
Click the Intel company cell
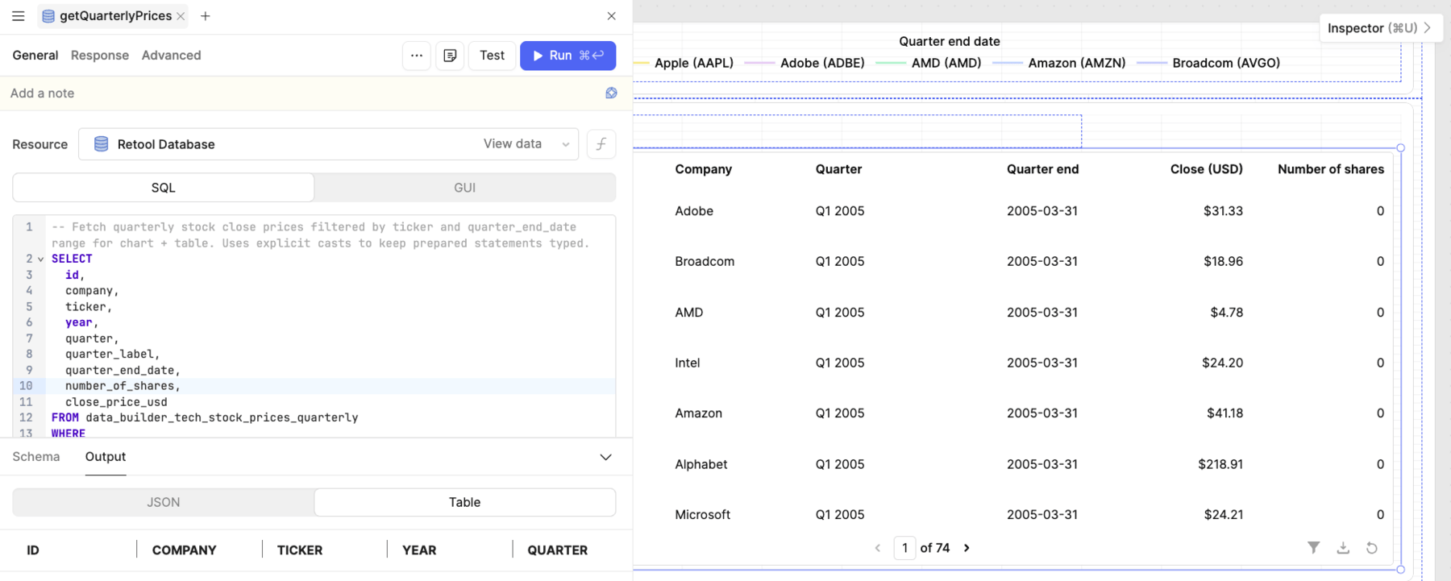click(687, 363)
